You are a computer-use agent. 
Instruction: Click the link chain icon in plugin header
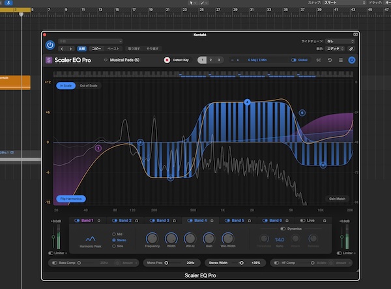pos(351,49)
